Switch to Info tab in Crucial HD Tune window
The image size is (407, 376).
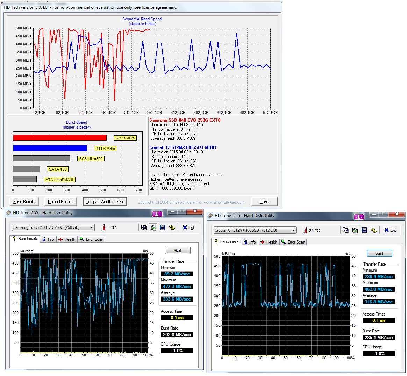point(250,242)
